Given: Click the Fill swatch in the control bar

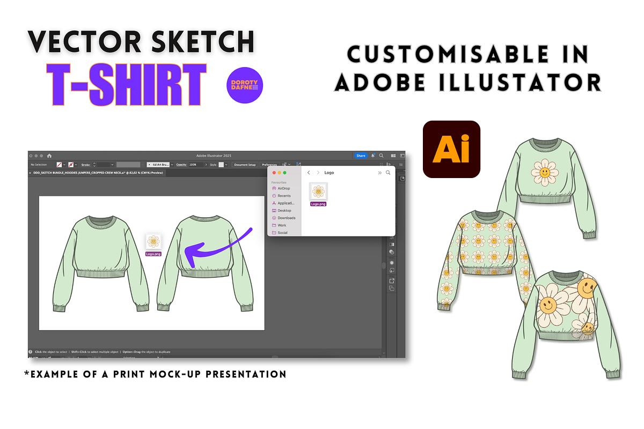Looking at the screenshot, I should (59, 165).
